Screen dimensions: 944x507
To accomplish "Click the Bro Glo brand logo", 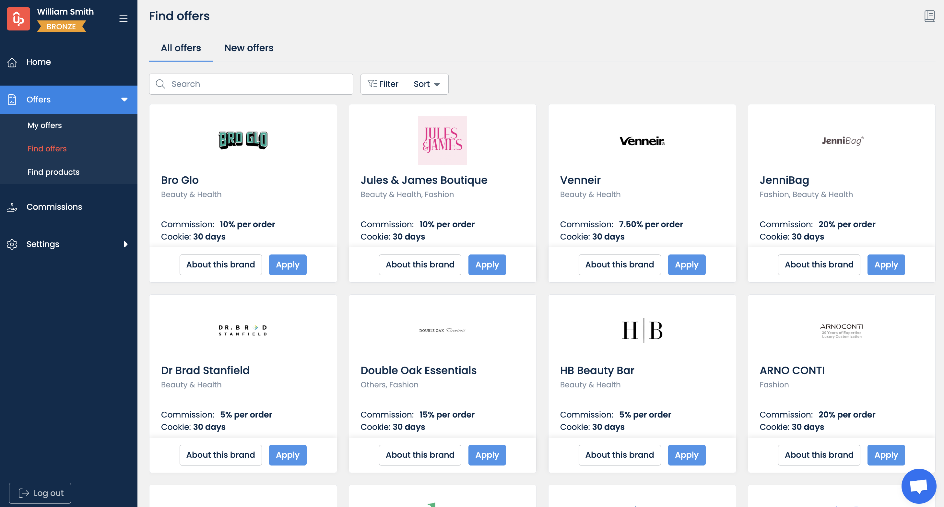I will click(243, 140).
